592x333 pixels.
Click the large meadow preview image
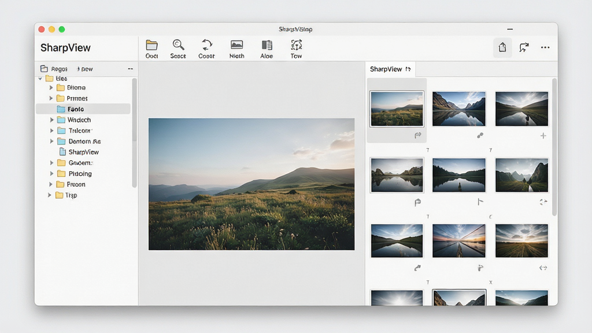pos(251,184)
